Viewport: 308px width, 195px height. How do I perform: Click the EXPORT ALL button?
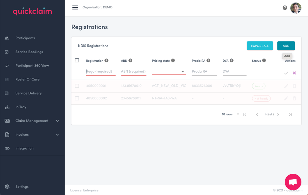260,46
